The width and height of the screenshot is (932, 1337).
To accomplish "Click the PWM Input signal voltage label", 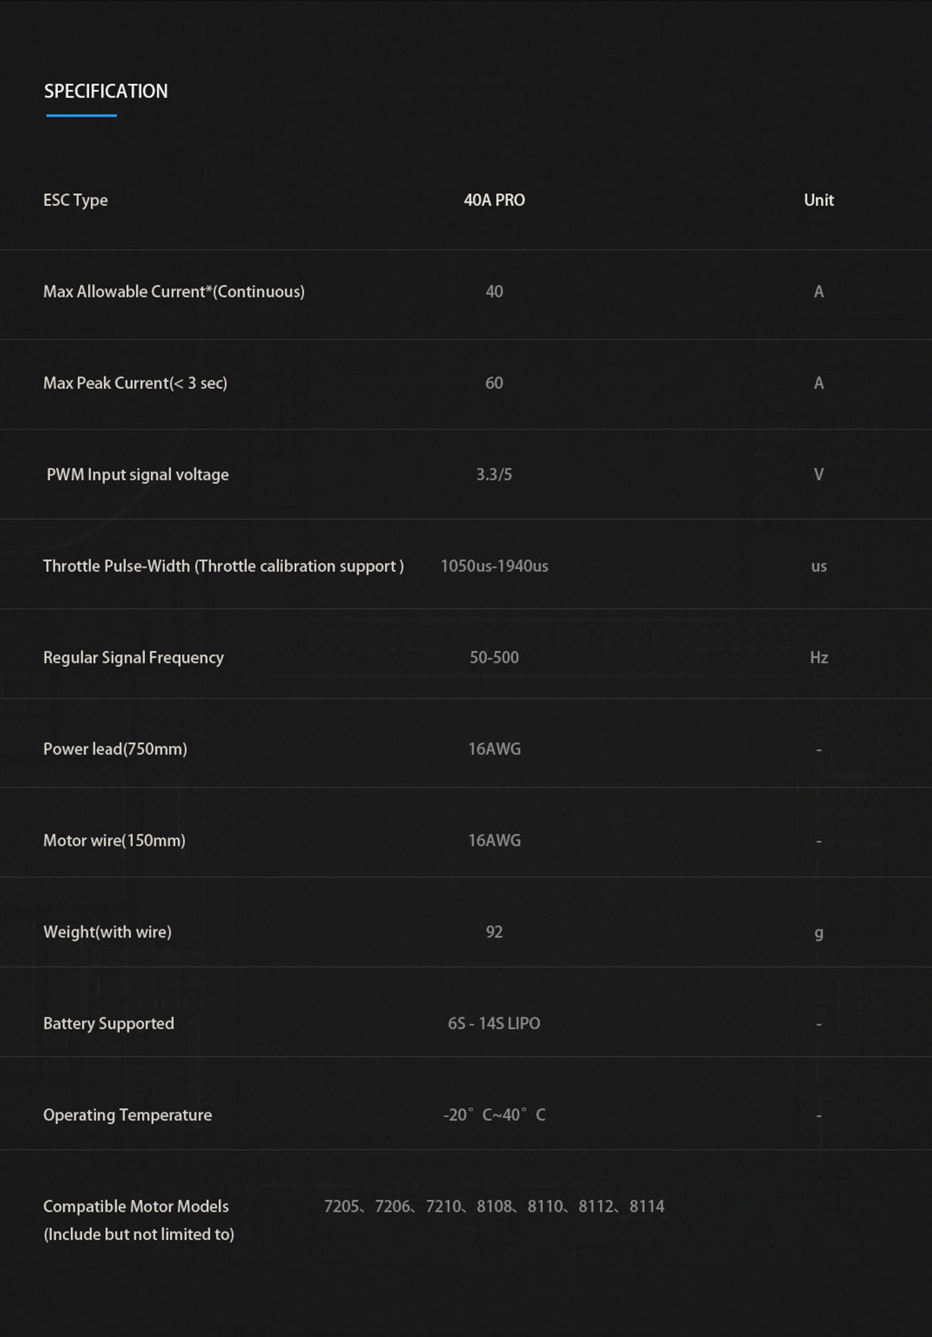I will 137,475.
